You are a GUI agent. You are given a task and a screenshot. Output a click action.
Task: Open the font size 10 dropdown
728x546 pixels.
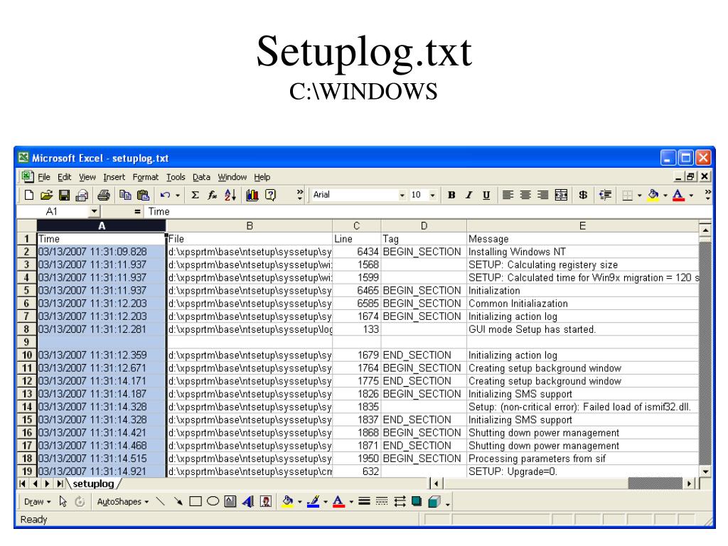pyautogui.click(x=433, y=196)
